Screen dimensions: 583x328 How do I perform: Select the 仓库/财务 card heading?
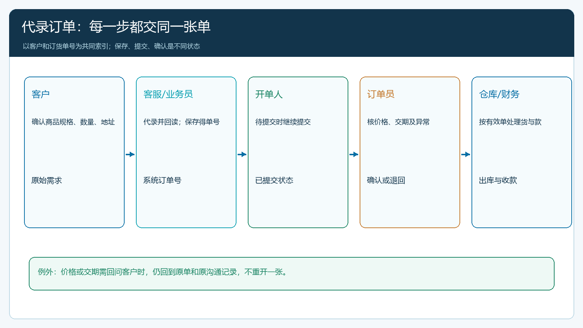[x=499, y=94]
